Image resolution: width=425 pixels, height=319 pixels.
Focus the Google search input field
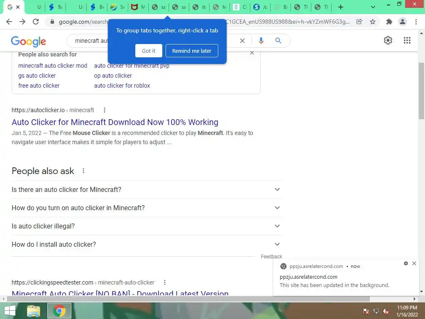[x=92, y=41]
